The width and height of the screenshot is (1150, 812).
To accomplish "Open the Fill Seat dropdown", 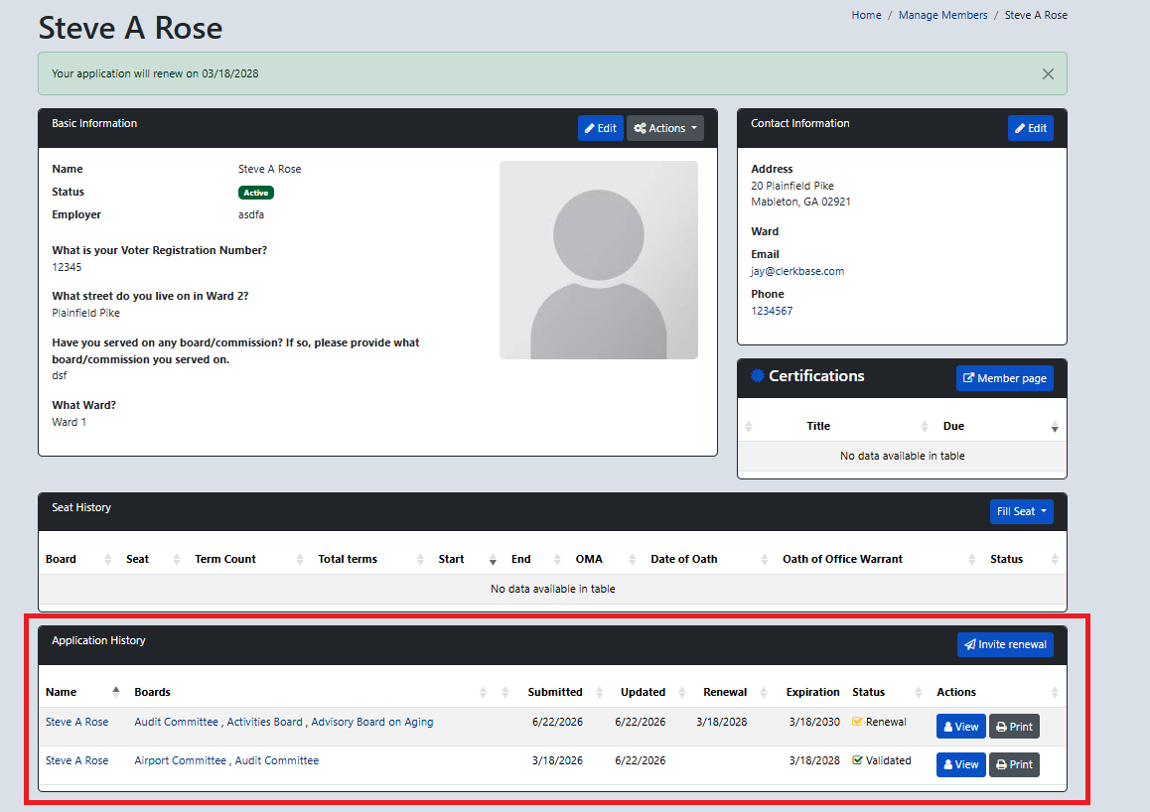I will (x=1021, y=511).
